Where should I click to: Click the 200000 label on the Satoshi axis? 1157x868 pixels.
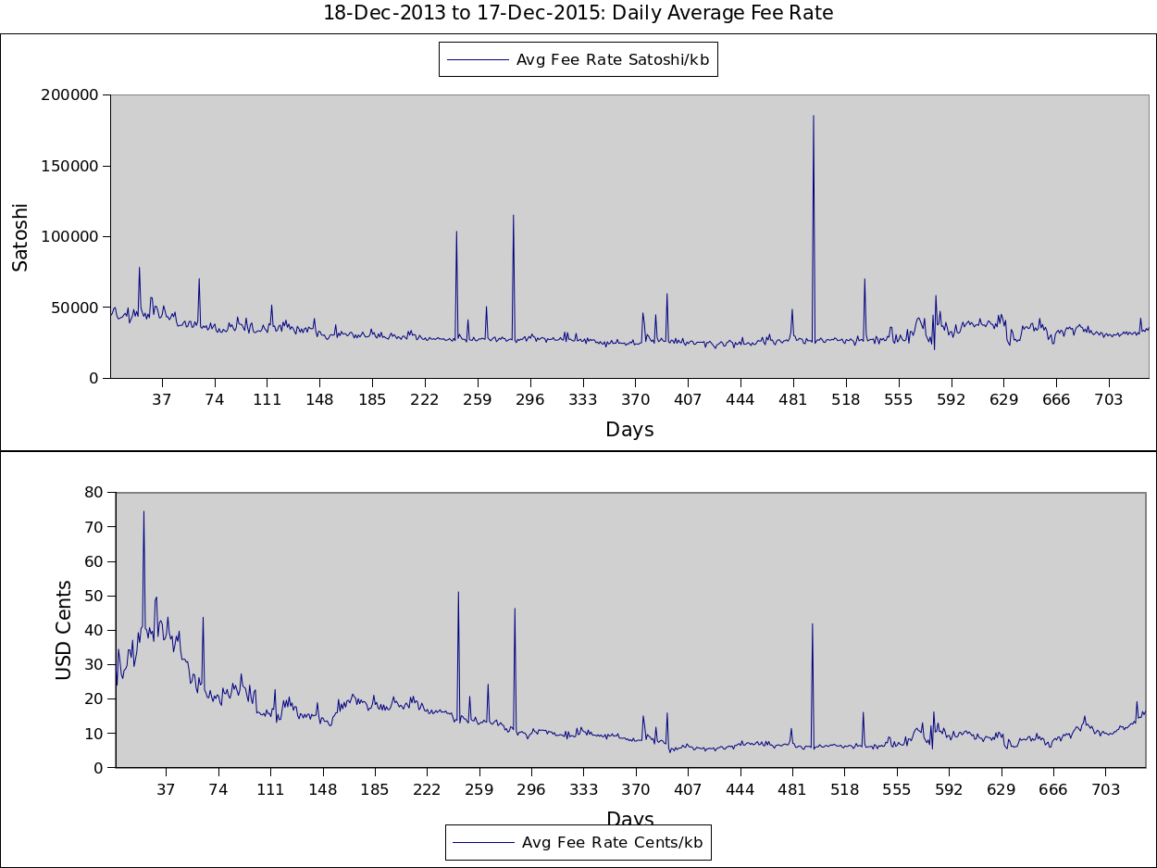[69, 94]
